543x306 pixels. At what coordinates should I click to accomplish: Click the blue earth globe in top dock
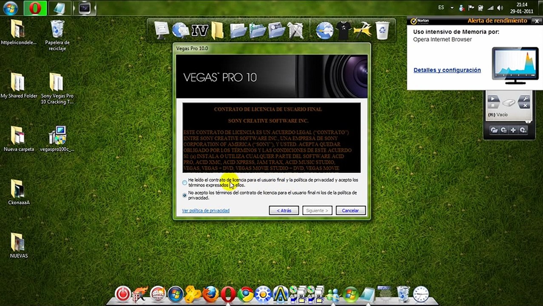[324, 30]
